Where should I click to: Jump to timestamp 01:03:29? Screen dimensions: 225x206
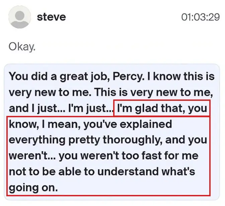pyautogui.click(x=201, y=17)
